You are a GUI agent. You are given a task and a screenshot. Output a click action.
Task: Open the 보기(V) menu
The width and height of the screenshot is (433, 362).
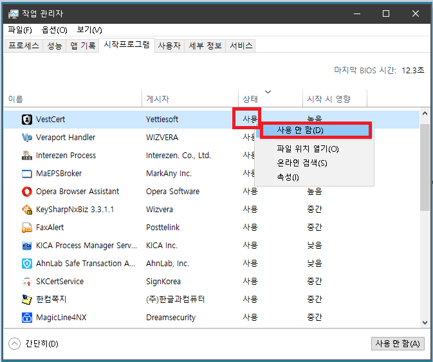click(89, 30)
